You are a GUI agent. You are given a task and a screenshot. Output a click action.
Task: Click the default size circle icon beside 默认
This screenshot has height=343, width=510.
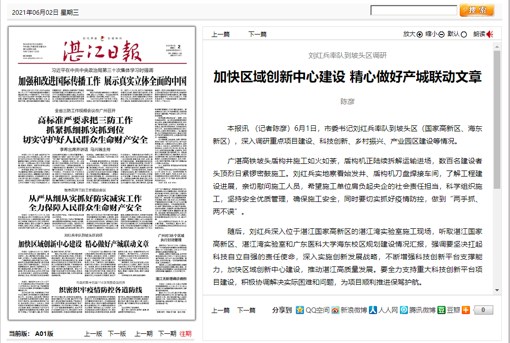[x=464, y=35]
